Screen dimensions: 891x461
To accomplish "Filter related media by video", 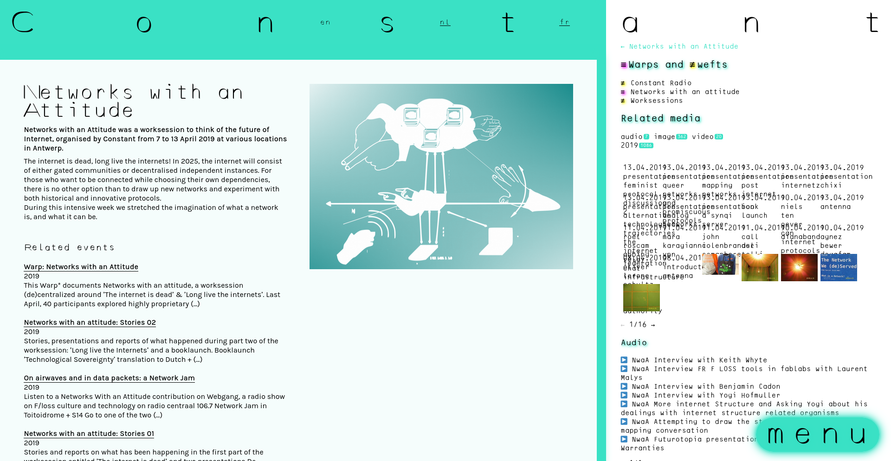I will pyautogui.click(x=703, y=137).
